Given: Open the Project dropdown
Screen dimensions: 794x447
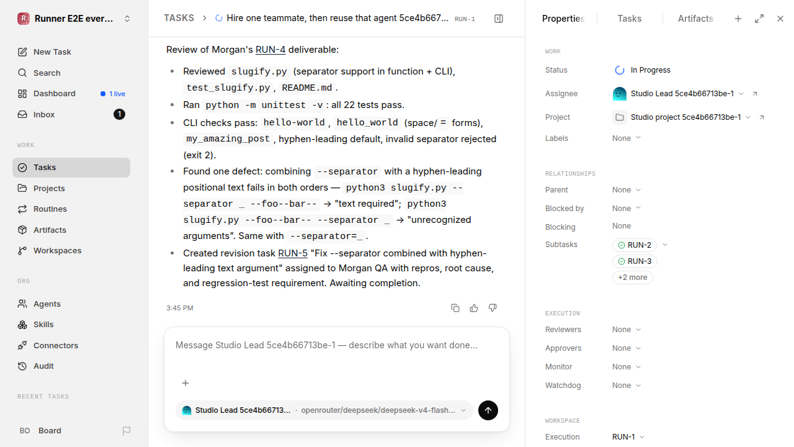Looking at the screenshot, I should [748, 117].
